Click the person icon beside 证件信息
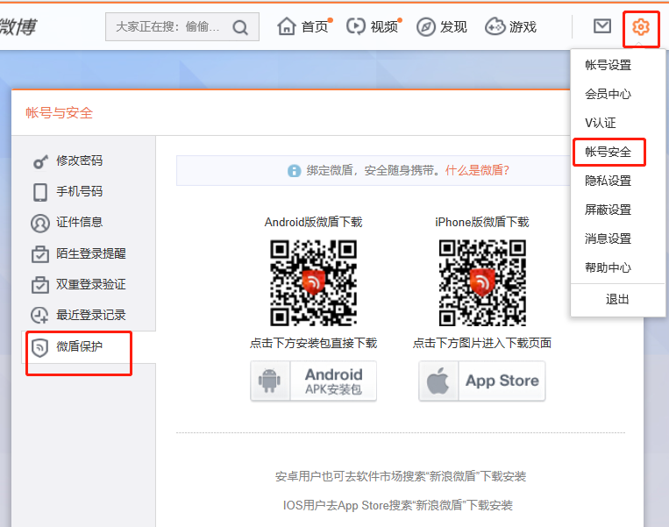Viewport: 669px width, 527px height. pos(40,224)
